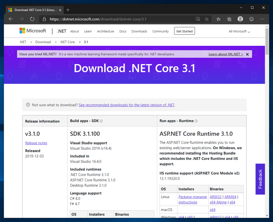Click the lock icon in address bar
Viewport: 273px width, 222px height.
(44, 19)
